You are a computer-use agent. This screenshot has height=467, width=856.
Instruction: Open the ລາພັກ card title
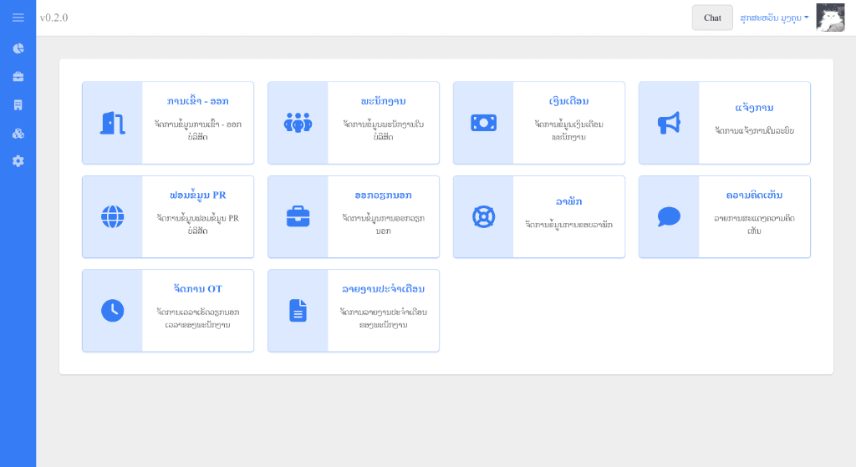(x=568, y=202)
